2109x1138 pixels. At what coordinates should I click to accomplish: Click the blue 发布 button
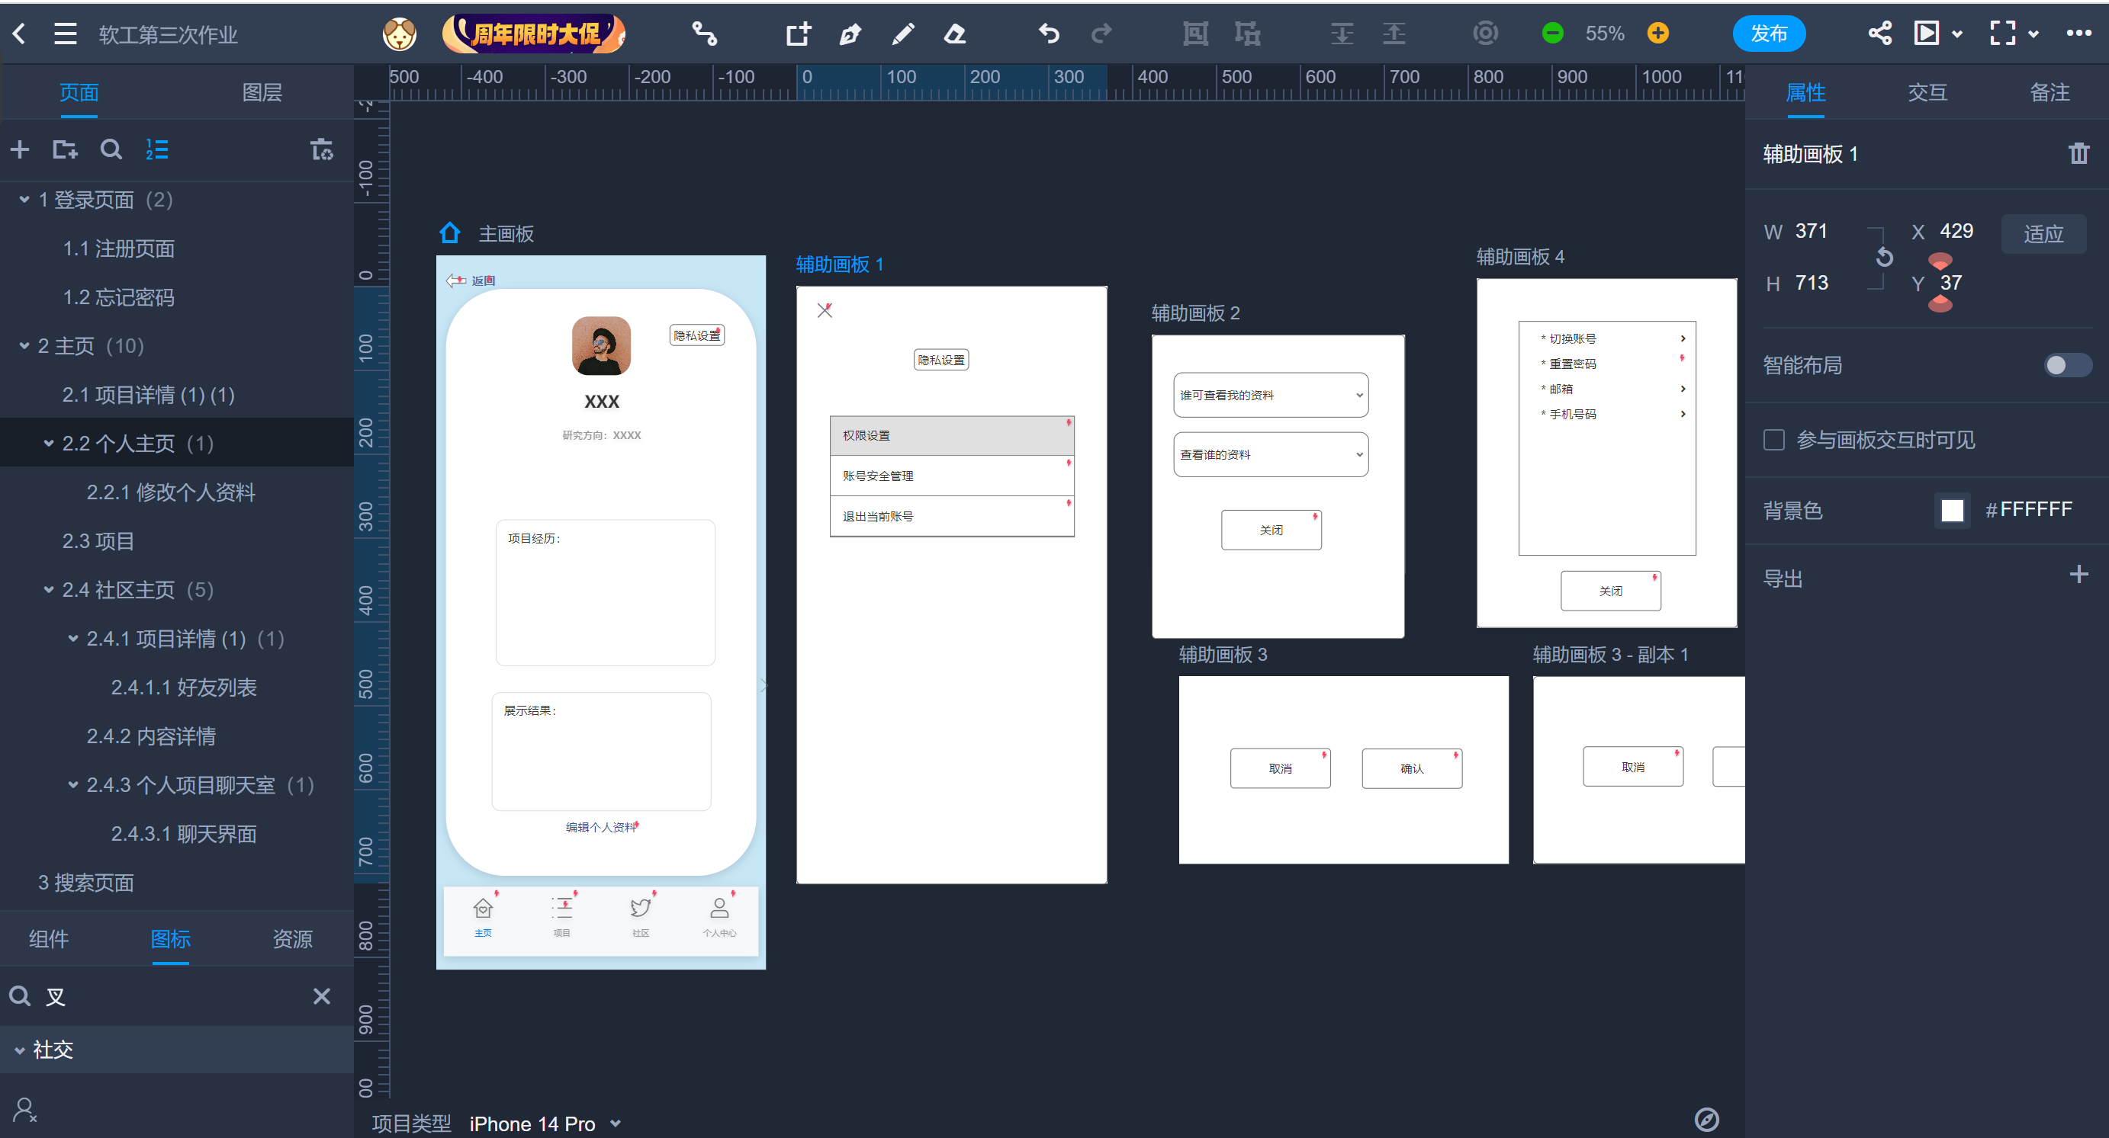pos(1768,34)
